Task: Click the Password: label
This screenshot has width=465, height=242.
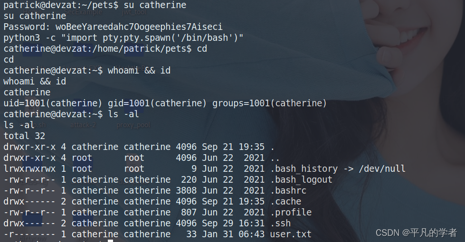Action: (x=27, y=27)
